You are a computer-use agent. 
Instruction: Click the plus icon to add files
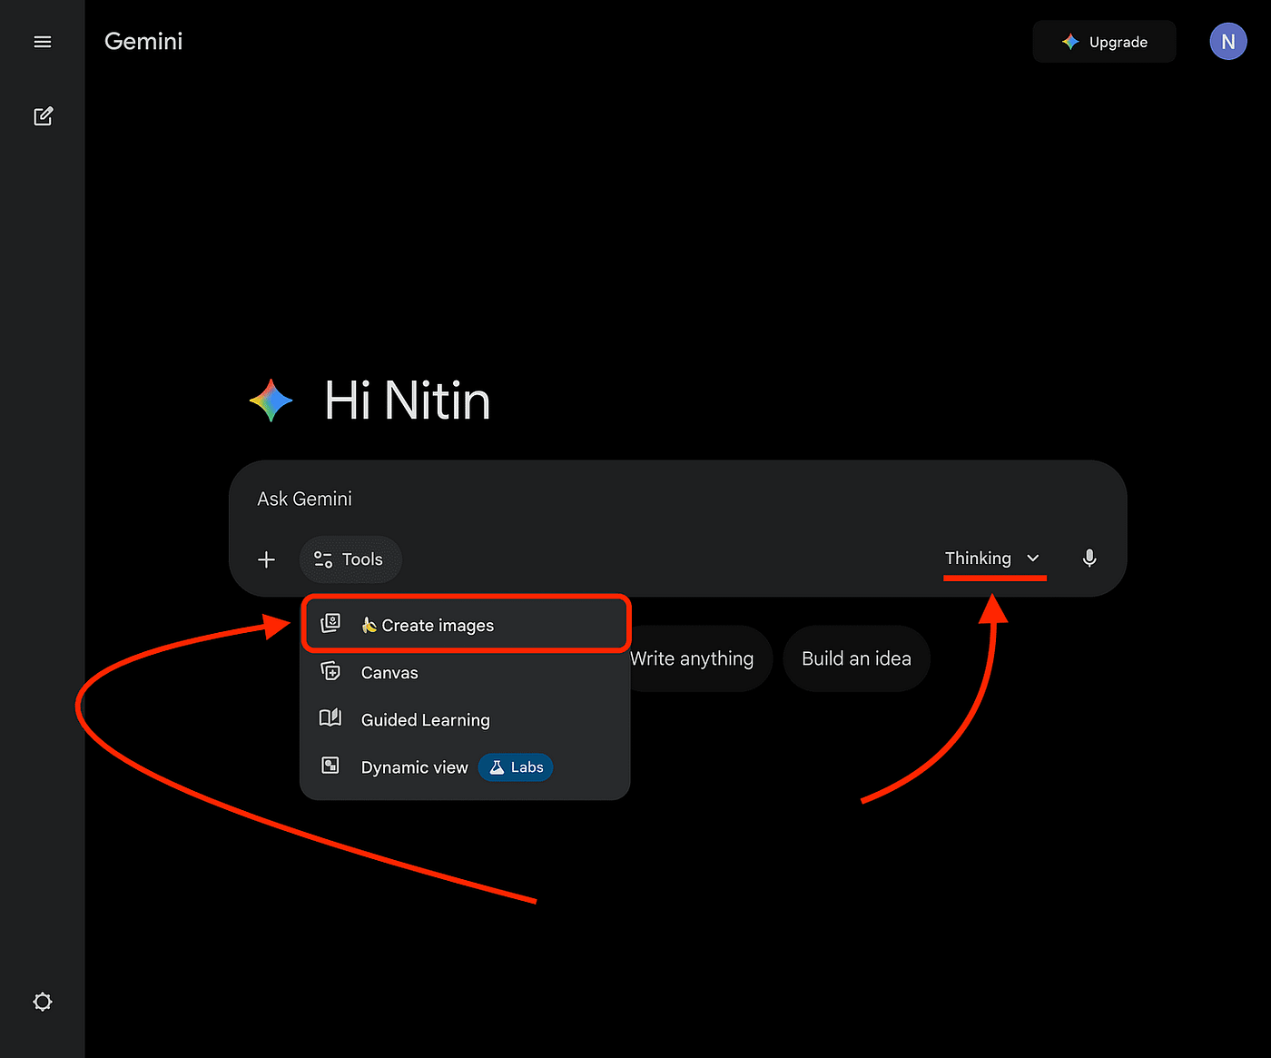click(x=266, y=559)
